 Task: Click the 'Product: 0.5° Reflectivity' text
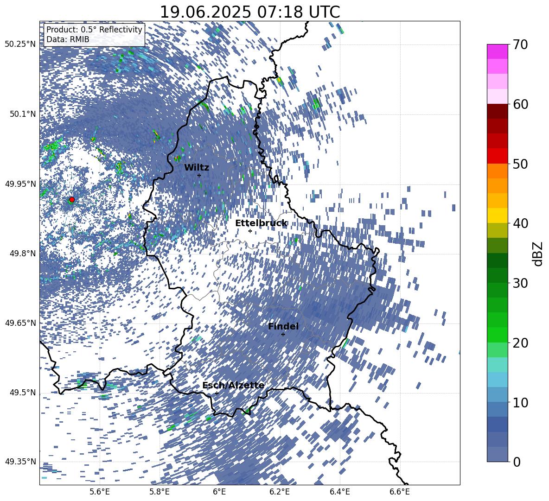pos(95,30)
